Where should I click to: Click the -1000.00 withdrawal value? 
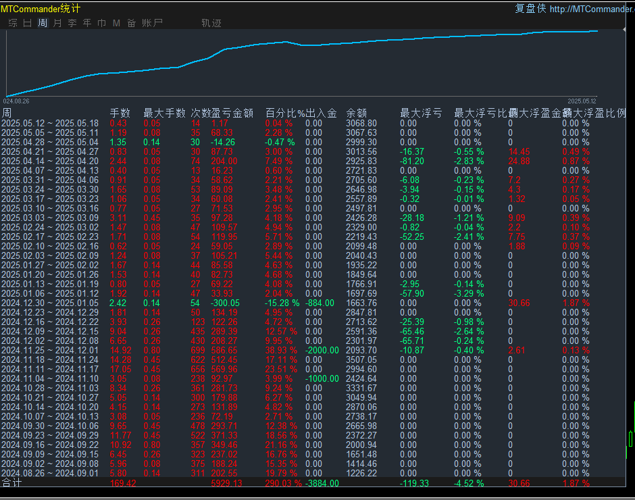pos(322,378)
